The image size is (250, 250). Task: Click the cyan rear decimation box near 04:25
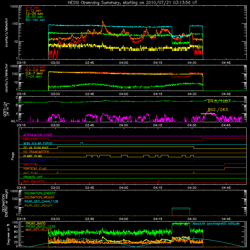click(181, 208)
